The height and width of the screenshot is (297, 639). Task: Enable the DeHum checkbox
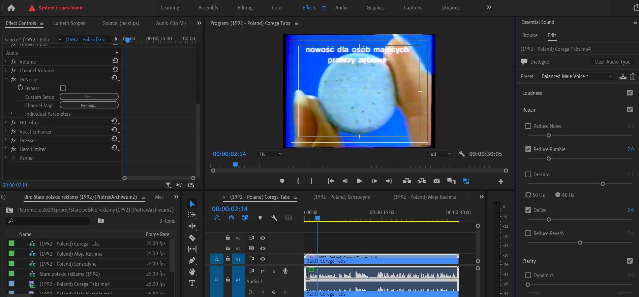(x=528, y=174)
